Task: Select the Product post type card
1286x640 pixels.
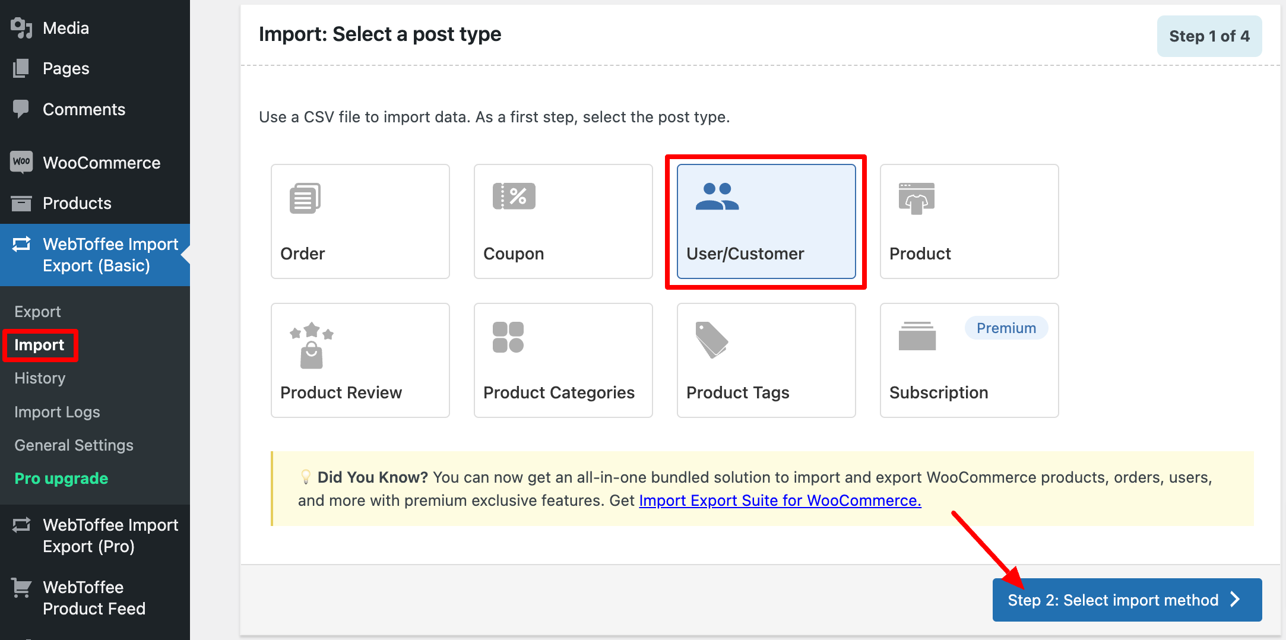Action: [x=970, y=221]
